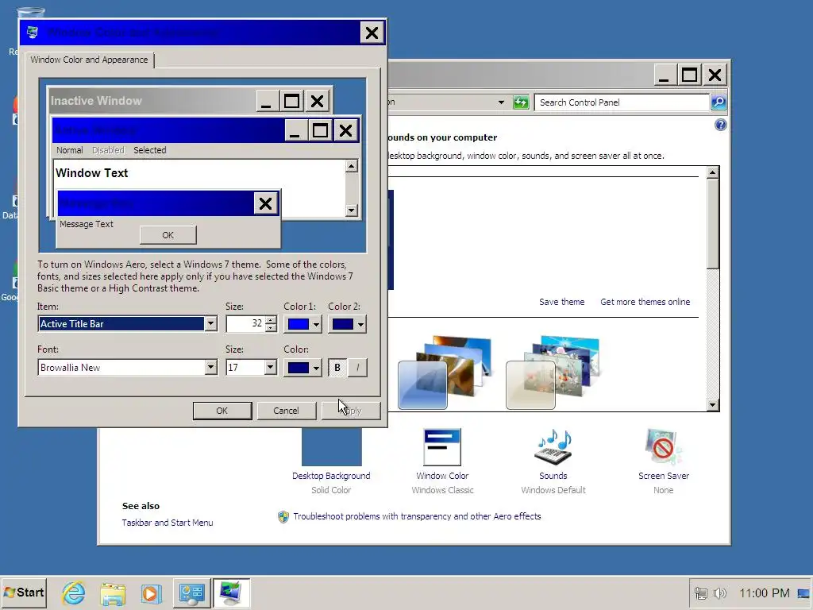Click the network tray icon
This screenshot has height=610, width=813.
[700, 593]
